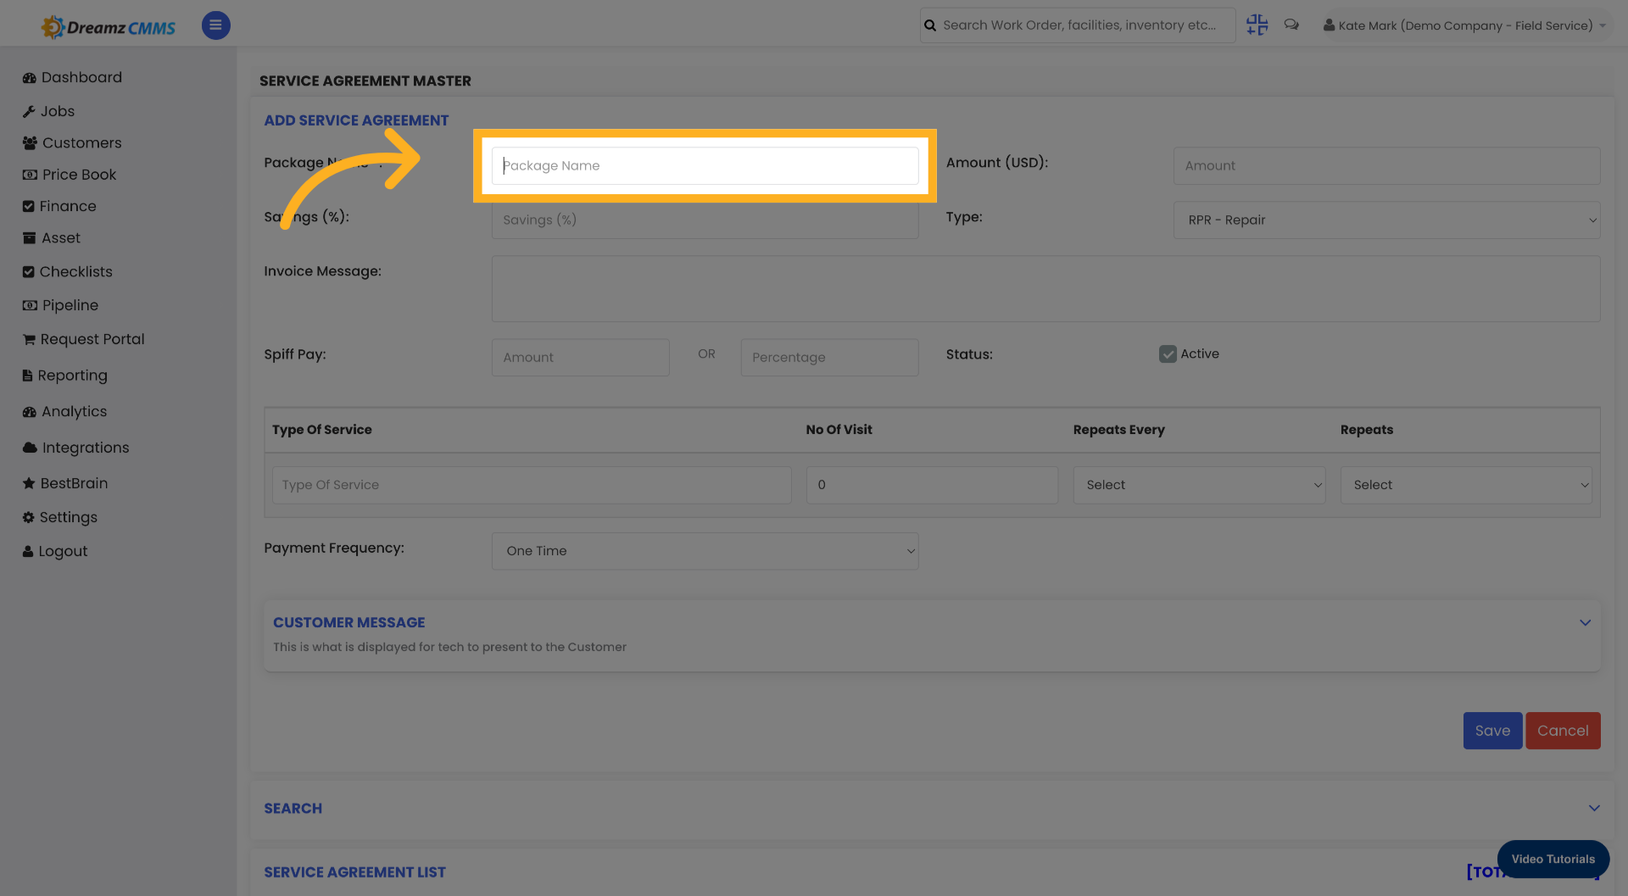Viewport: 1628px width, 896px height.
Task: Click the quick shortcuts grid icon
Action: 1257,25
